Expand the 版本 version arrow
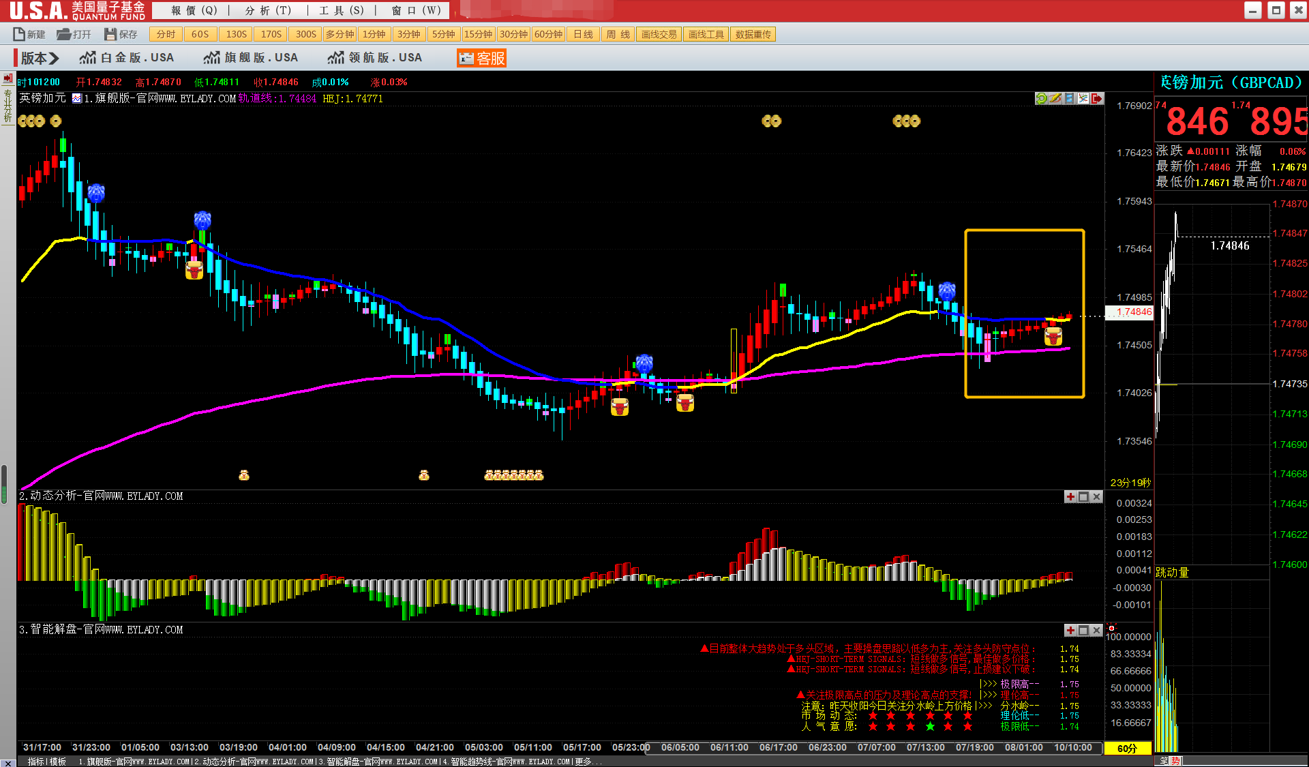 point(54,58)
